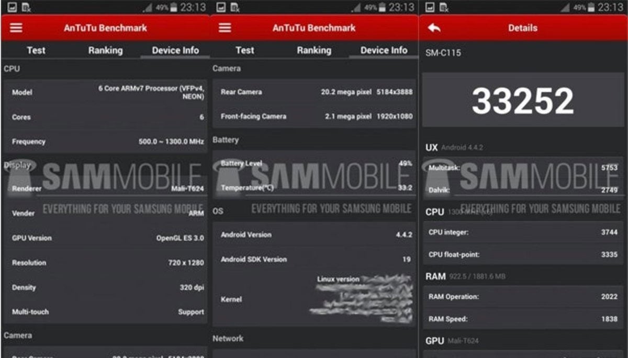Tap the signal strength icon above the CPU screen
The width and height of the screenshot is (628, 358).
pos(148,8)
